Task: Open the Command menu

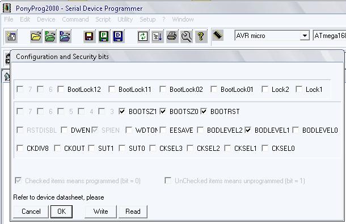Action: click(75, 19)
